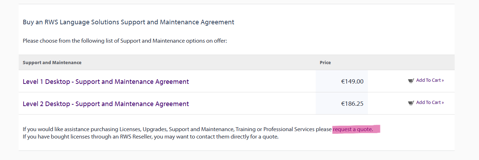
Task: Click the » arrow after Level 1 Add To Cart
Action: (443, 80)
